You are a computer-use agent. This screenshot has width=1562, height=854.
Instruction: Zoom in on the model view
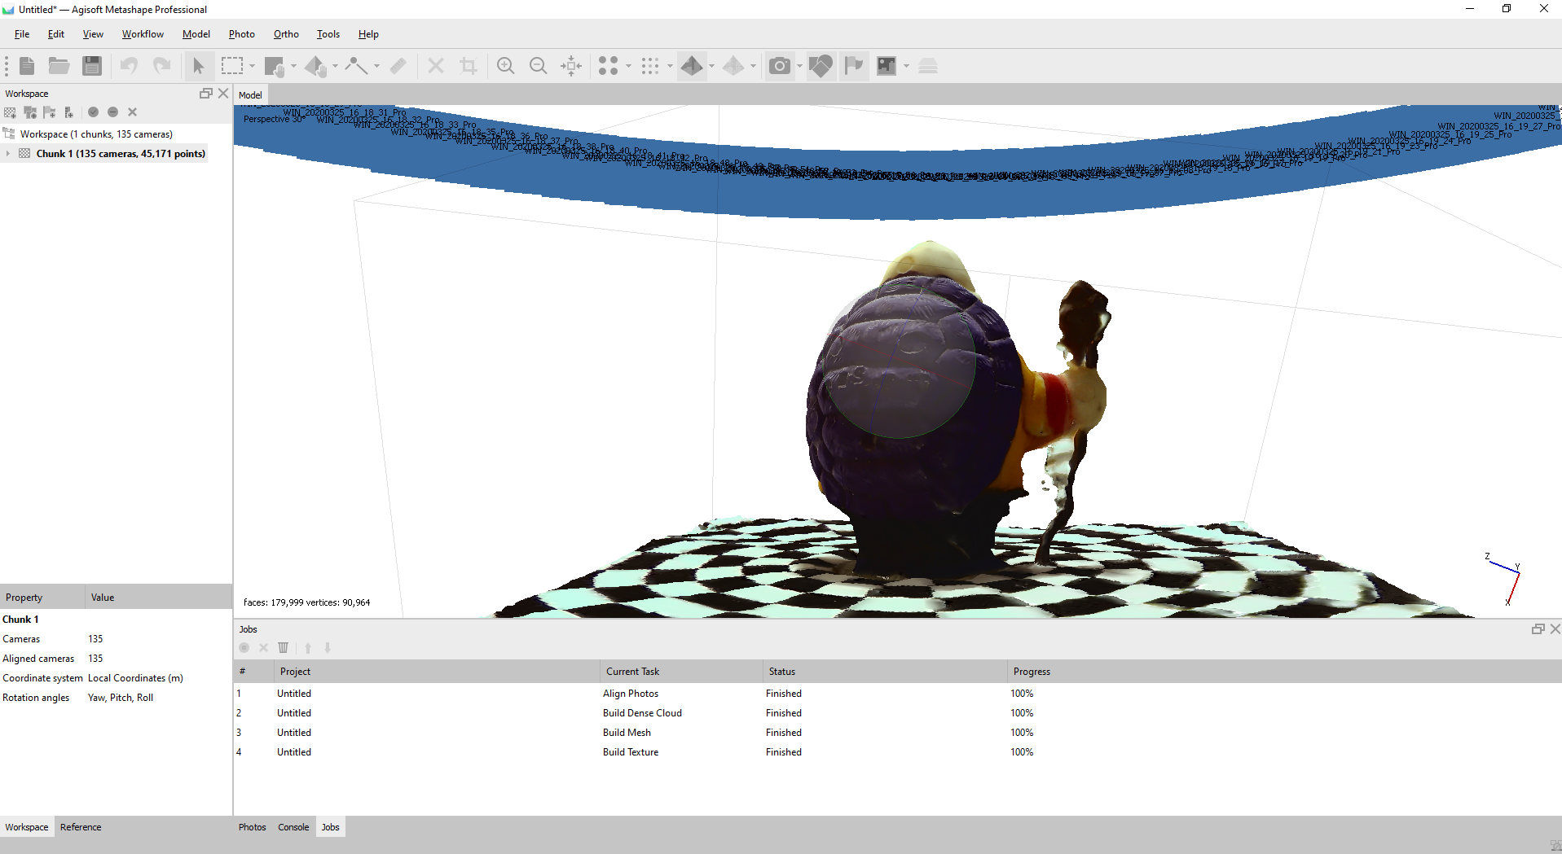[x=506, y=66]
